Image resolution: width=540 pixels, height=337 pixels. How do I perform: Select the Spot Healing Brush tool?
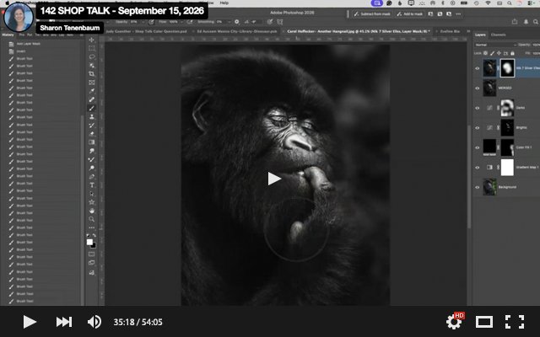click(x=92, y=99)
